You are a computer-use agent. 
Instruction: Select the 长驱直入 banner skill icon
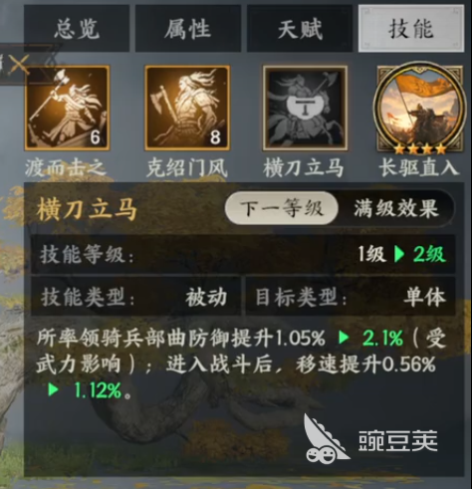coord(419,109)
